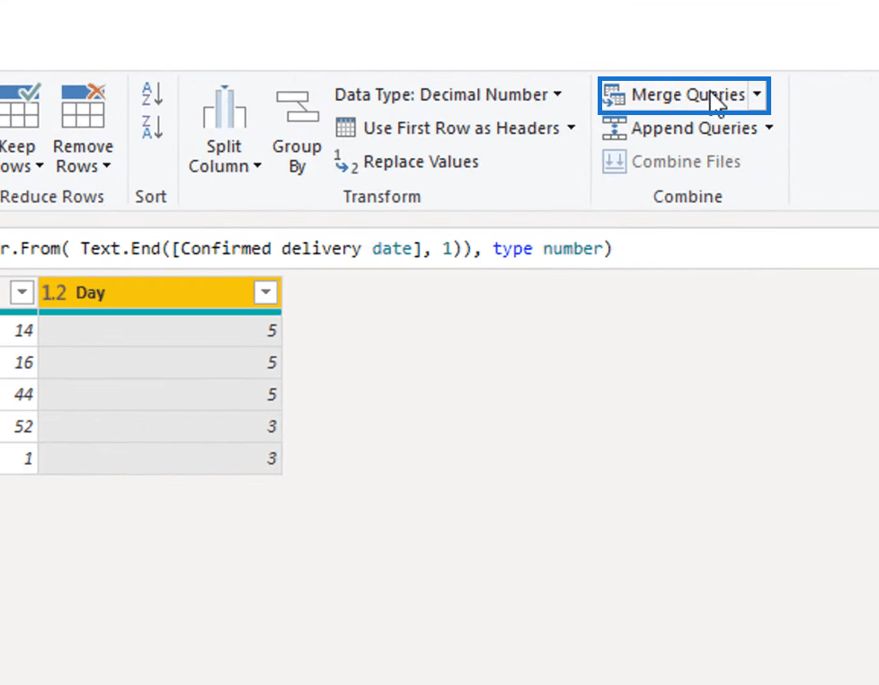Click the Replace Values label

pyautogui.click(x=421, y=162)
